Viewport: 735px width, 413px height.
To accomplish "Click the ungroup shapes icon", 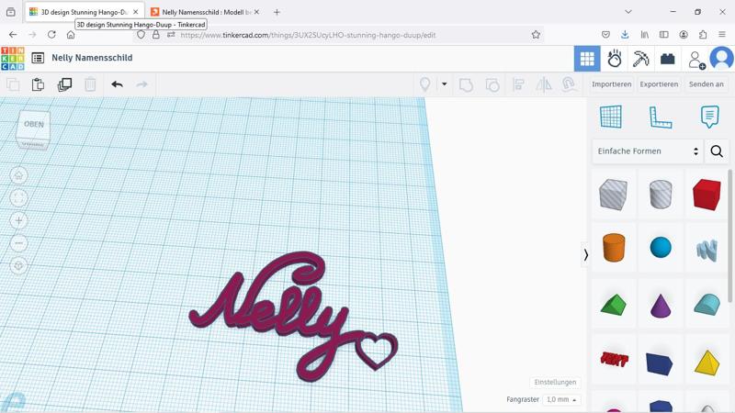I will [x=492, y=84].
